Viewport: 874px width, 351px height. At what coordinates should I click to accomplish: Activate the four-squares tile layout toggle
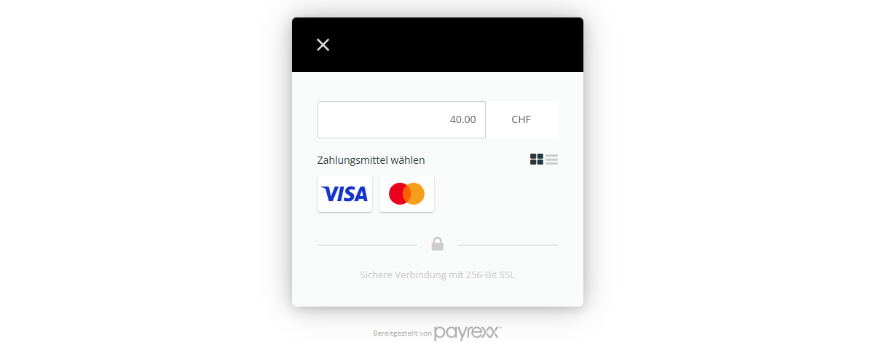(537, 159)
